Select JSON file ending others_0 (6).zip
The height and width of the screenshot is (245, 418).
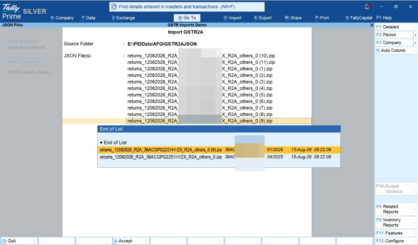pyautogui.click(x=200, y=101)
